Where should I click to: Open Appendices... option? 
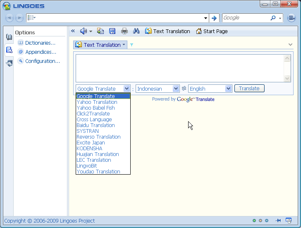(37, 52)
